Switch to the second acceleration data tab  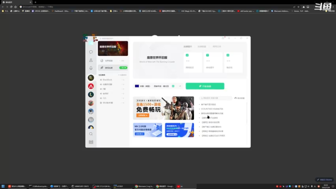click(202, 47)
